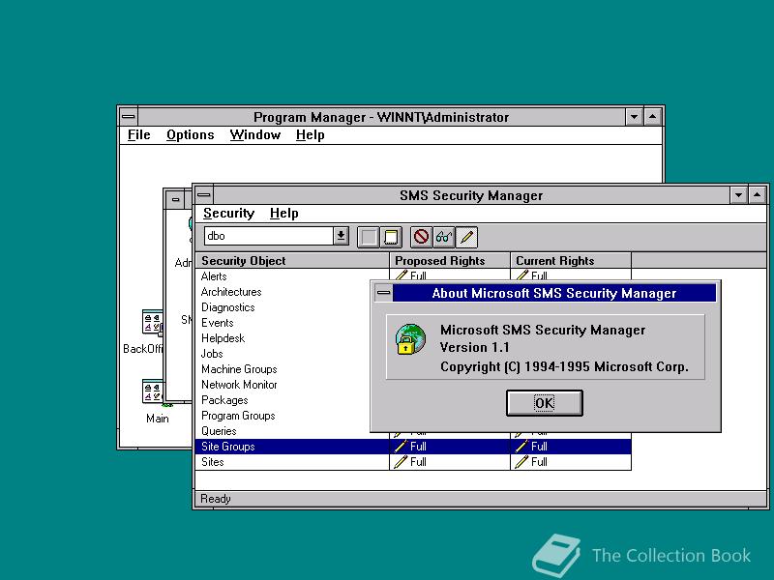The image size is (774, 580).
Task: Maximize the SMS Security Manager window
Action: point(758,195)
